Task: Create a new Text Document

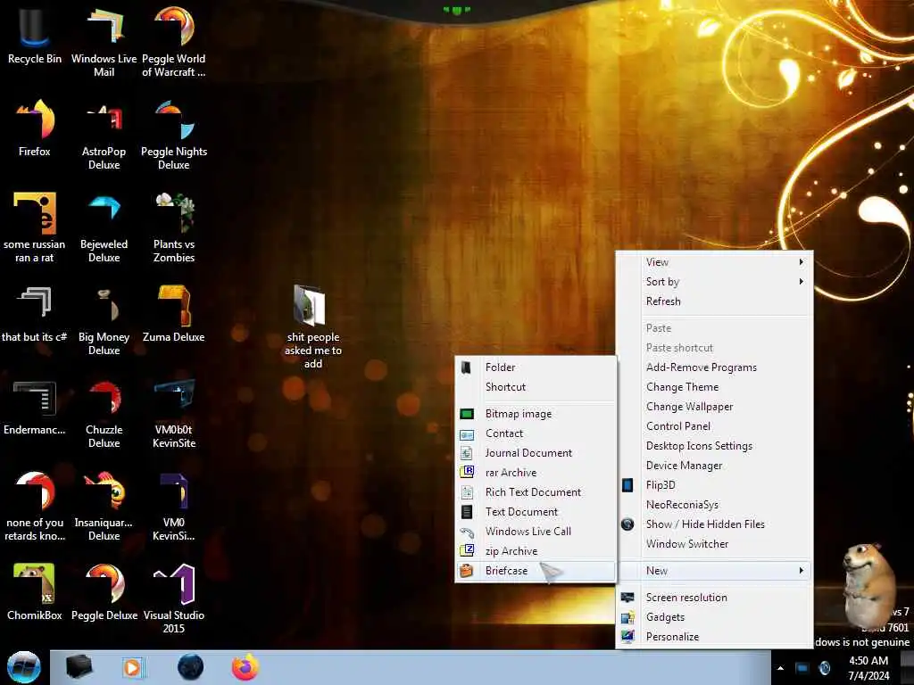Action: coord(536,512)
